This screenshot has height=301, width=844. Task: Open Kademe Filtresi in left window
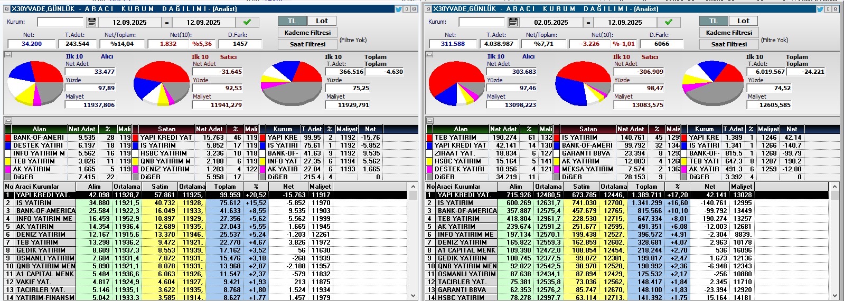click(307, 33)
